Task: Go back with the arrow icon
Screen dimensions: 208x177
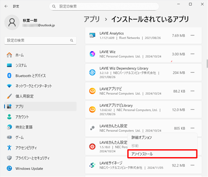Action: [x=6, y=6]
